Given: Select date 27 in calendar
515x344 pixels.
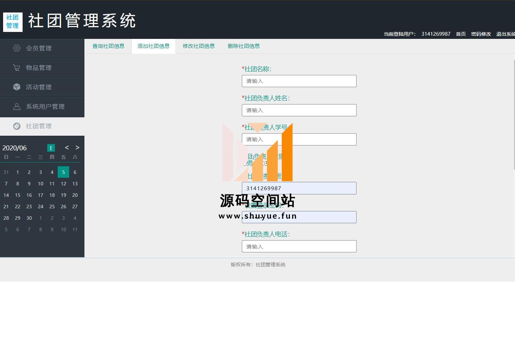Looking at the screenshot, I should pyautogui.click(x=75, y=207).
